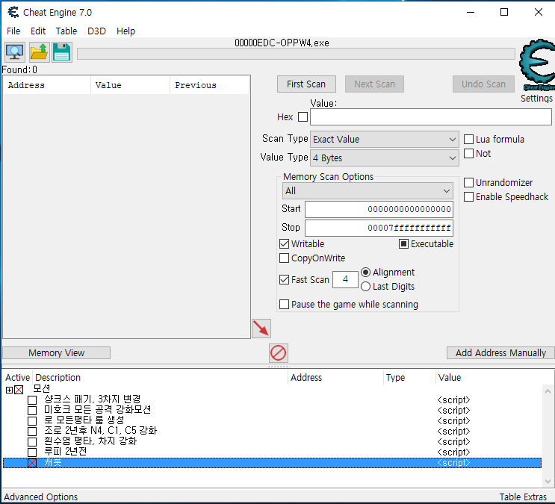555x504 pixels.
Task: Activate the 조로 2년후 N4, C1, C5 강화 checkbox
Action: (x=32, y=432)
